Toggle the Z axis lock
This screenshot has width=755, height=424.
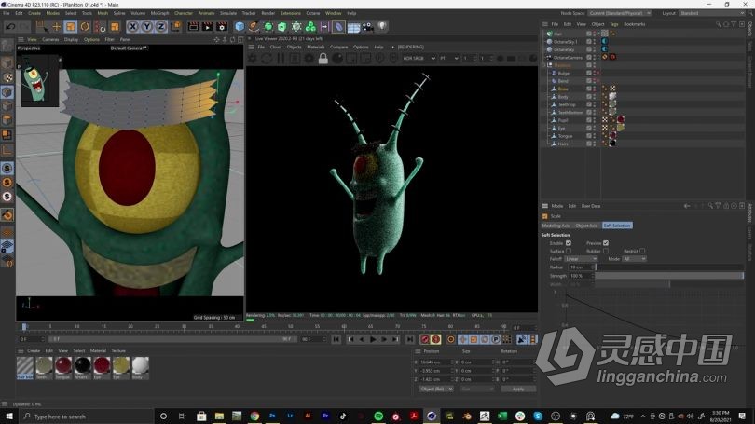161,27
